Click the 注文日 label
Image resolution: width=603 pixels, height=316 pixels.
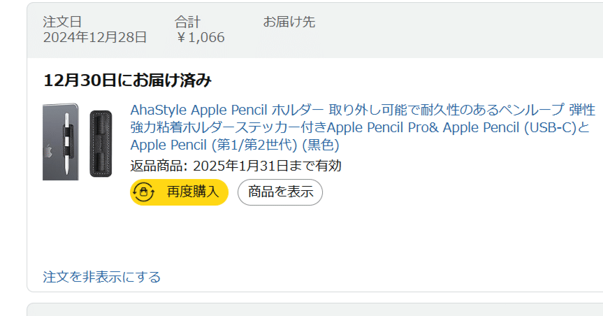pyautogui.click(x=62, y=22)
